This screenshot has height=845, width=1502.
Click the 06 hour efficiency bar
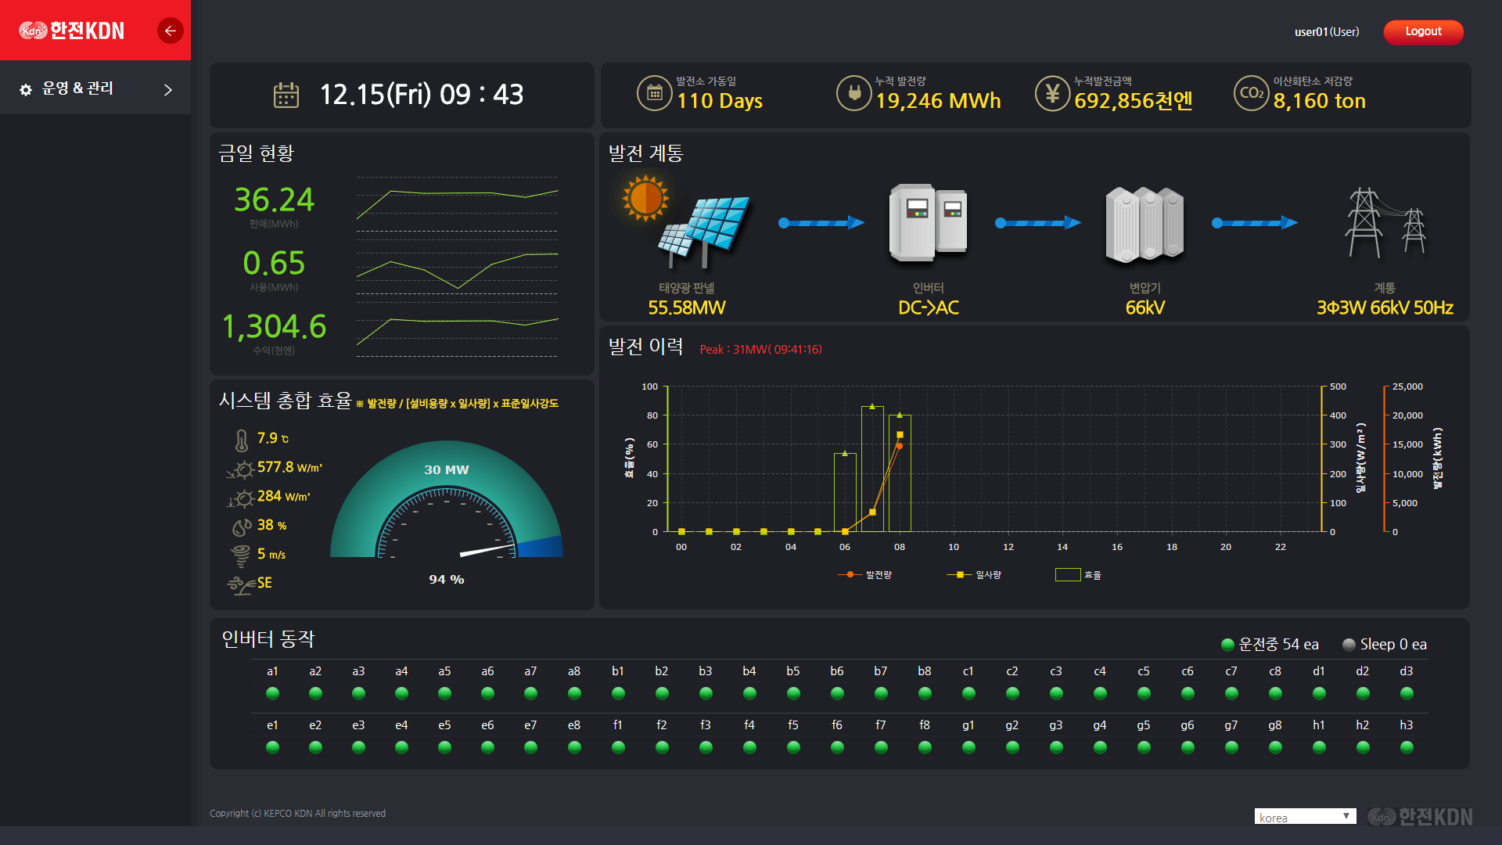click(845, 493)
